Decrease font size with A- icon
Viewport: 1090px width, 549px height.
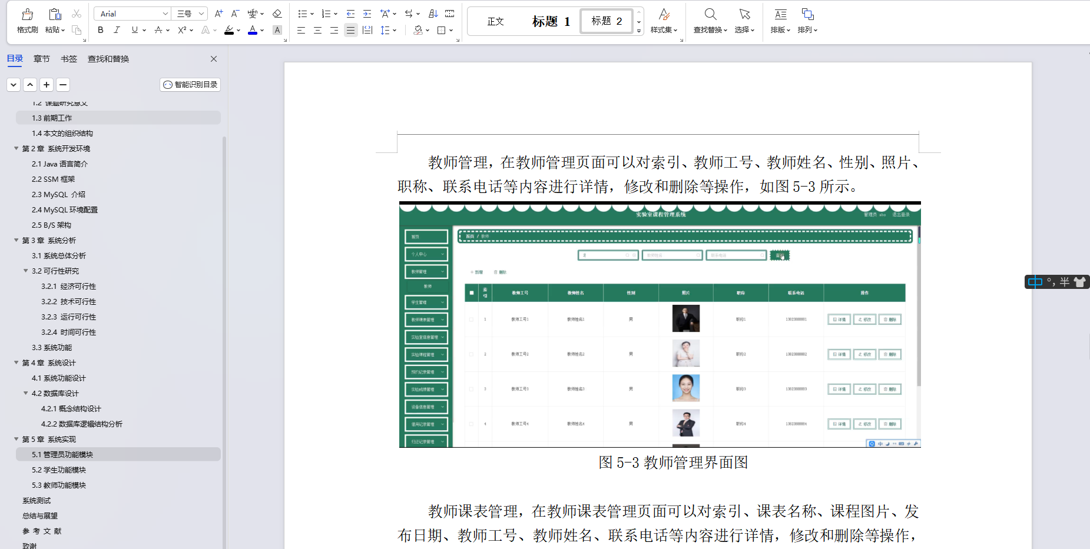235,14
